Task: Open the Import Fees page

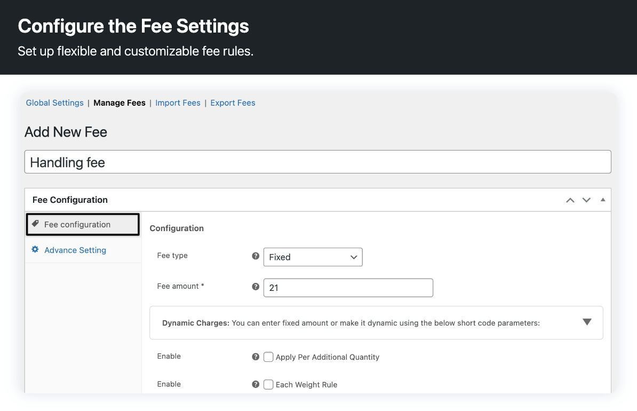Action: coord(178,102)
